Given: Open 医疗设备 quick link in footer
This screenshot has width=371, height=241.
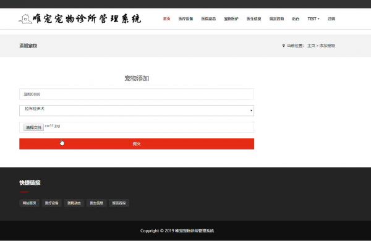Looking at the screenshot, I should coord(51,203).
